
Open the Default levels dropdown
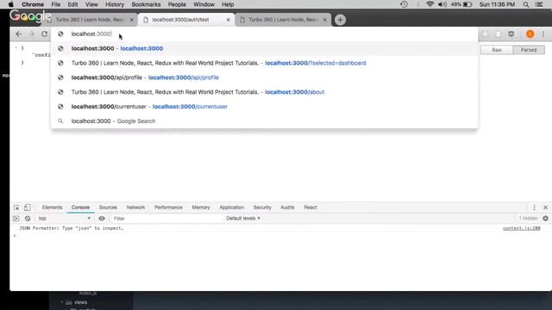point(243,218)
